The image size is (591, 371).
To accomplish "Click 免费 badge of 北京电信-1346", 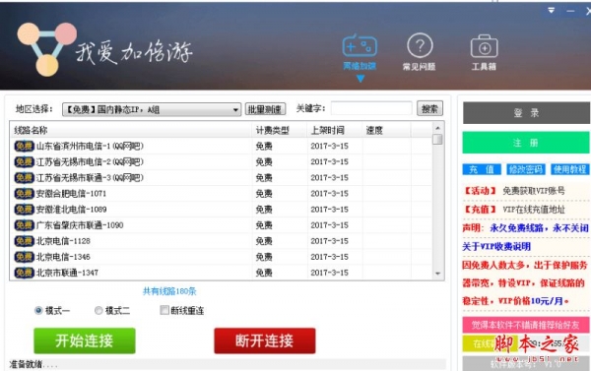I will pyautogui.click(x=24, y=257).
